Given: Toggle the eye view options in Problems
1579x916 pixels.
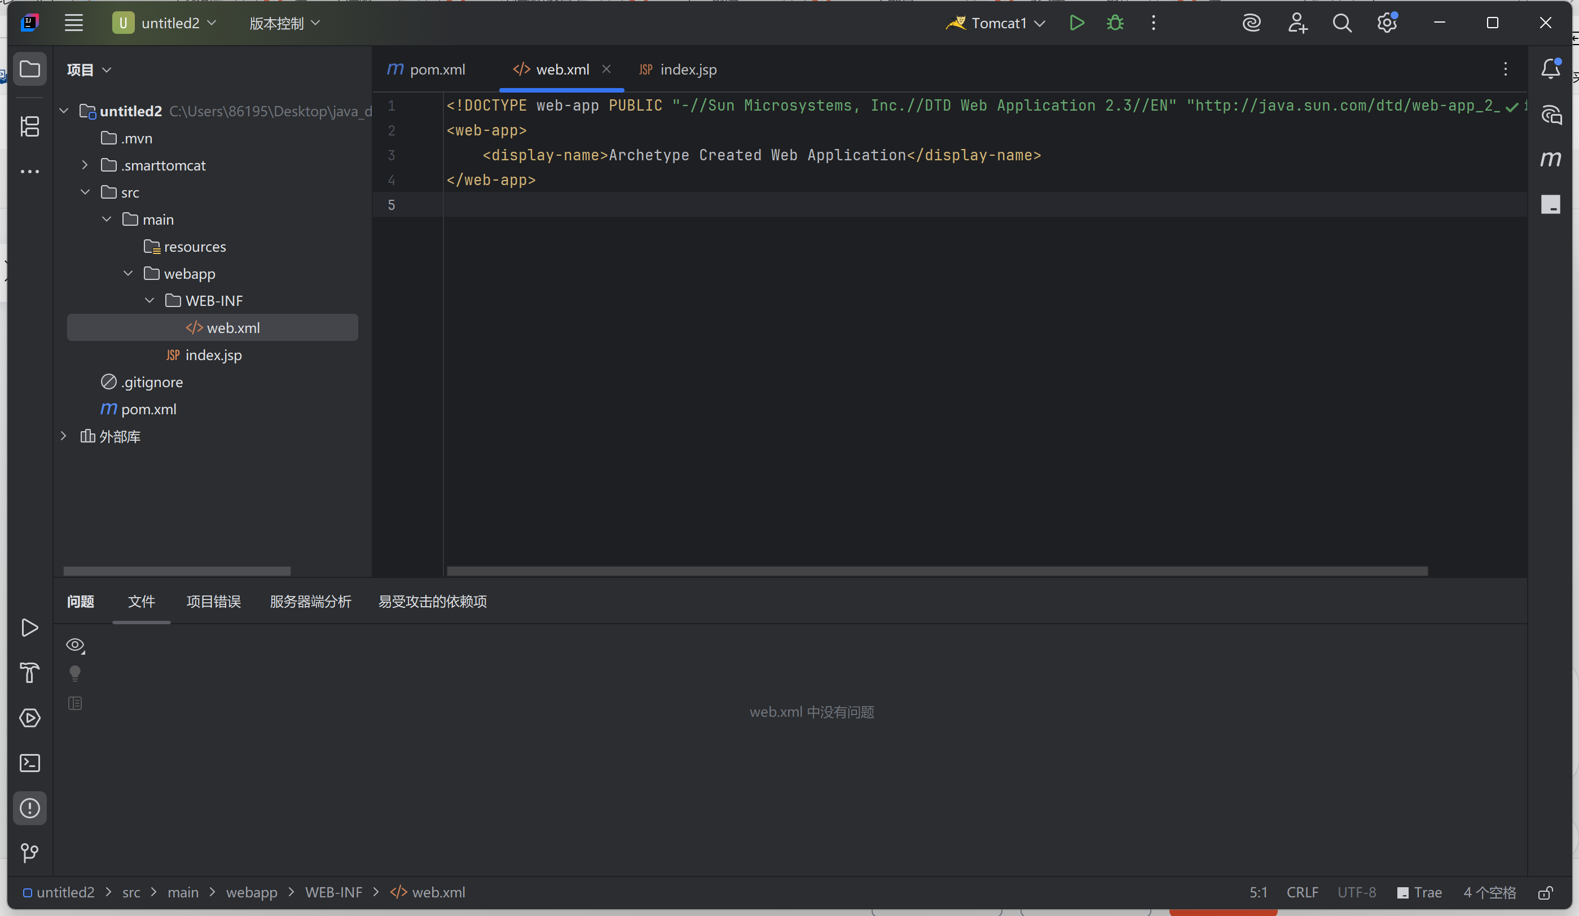Looking at the screenshot, I should (x=75, y=645).
